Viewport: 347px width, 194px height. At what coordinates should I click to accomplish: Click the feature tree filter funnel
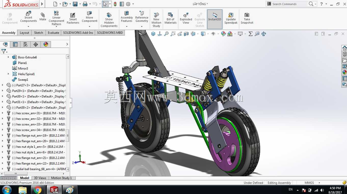[4, 51]
